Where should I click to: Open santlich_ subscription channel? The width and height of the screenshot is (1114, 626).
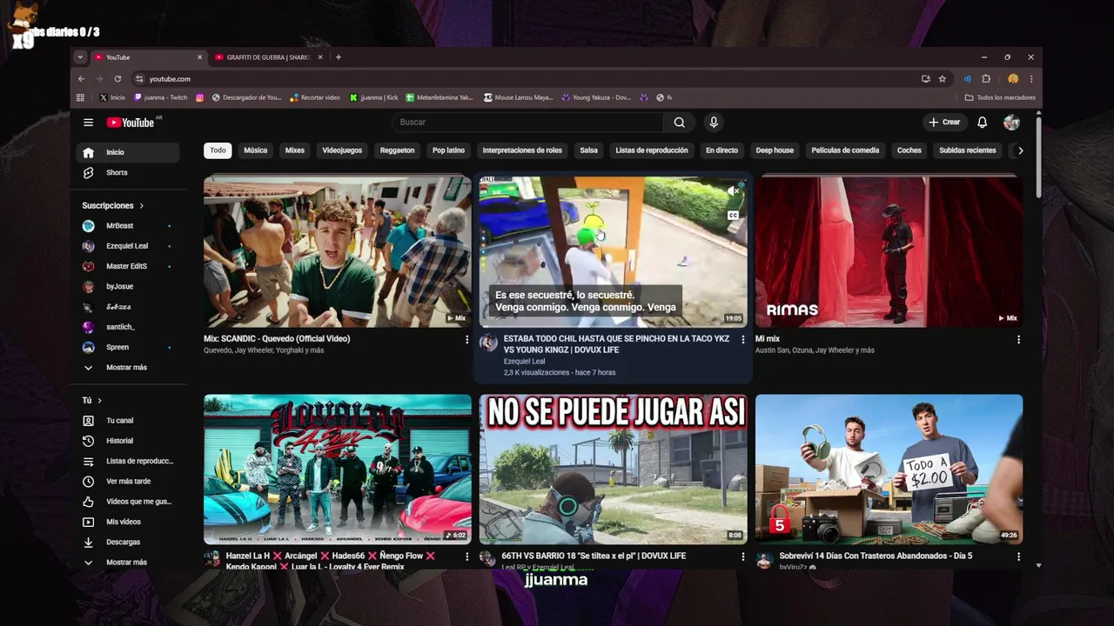pyautogui.click(x=128, y=327)
